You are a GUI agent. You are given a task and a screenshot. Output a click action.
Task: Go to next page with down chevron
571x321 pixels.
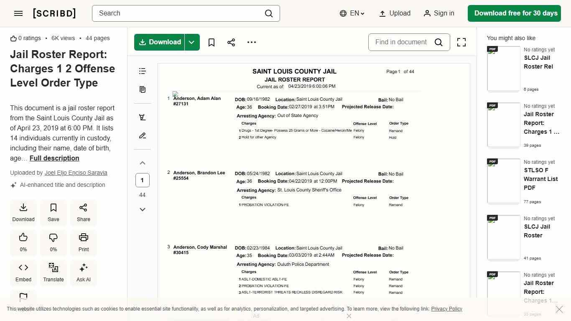tap(143, 209)
